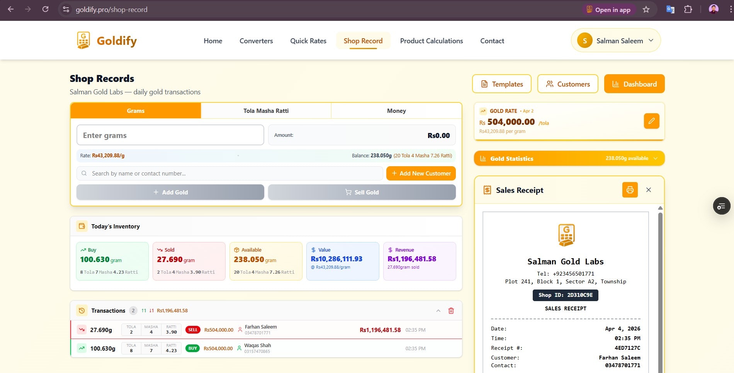Click the Value Rs10,286,111.93 card
734x373 pixels.
[343, 261]
